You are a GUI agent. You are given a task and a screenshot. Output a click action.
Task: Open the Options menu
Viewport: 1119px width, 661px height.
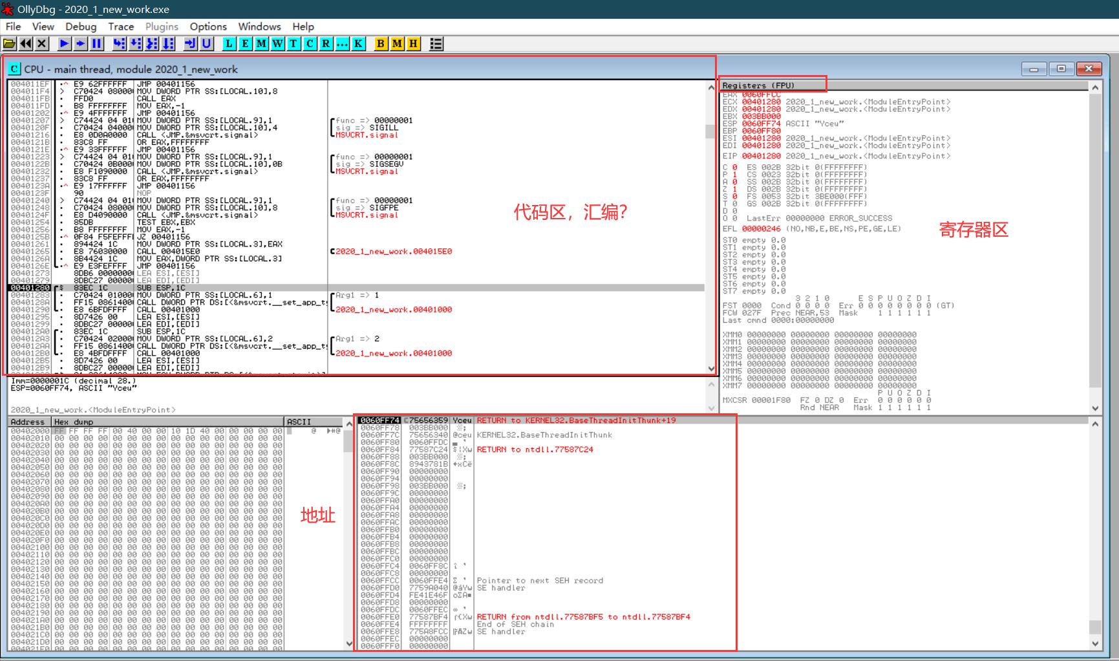(x=208, y=27)
